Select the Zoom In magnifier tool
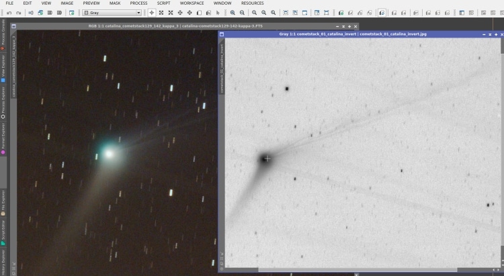This screenshot has height=276, width=504. coord(233,13)
